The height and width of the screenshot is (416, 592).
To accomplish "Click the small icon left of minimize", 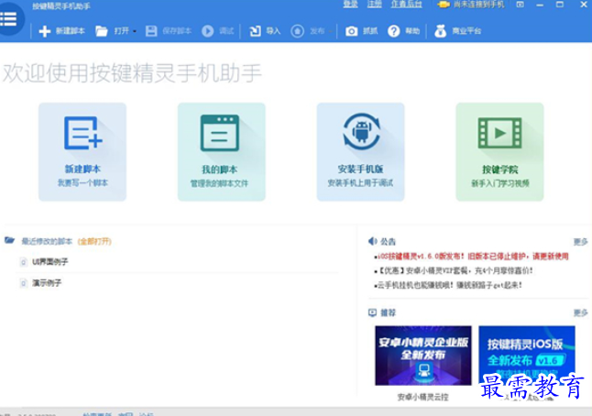I will point(521,5).
